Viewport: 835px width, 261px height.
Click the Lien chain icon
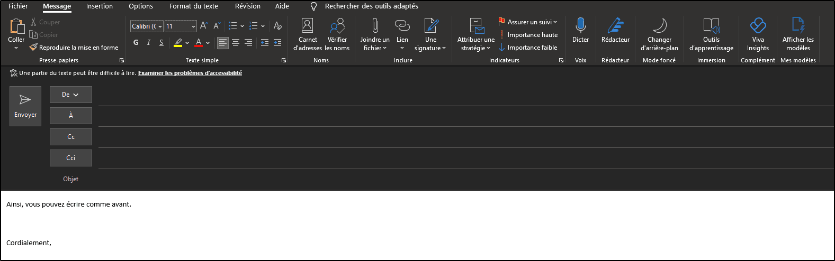(x=402, y=25)
